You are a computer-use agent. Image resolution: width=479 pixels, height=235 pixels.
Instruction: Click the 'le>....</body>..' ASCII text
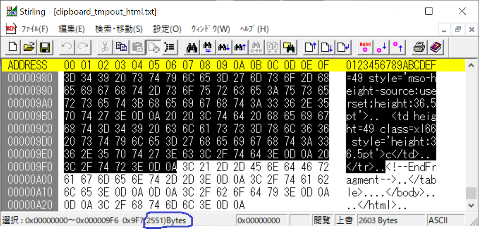[x=391, y=192]
